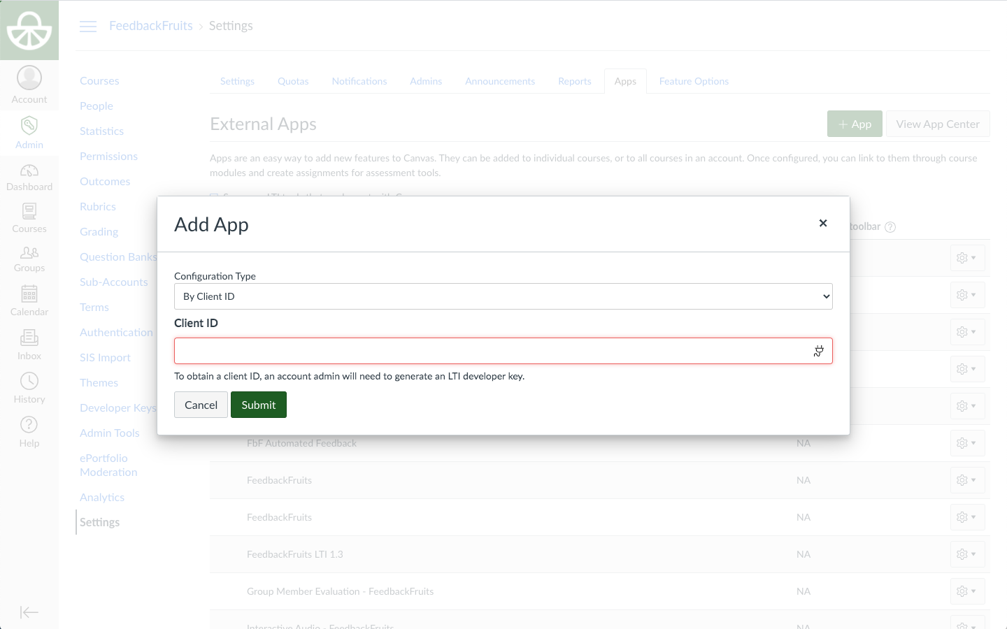
Task: Open Rubrics in account menu
Action: (98, 207)
